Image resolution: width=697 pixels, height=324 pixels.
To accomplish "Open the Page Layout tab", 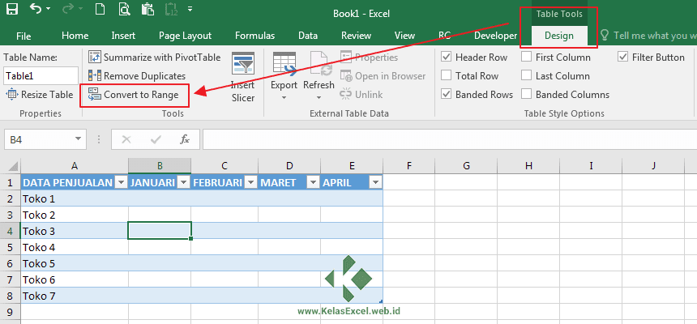I will 185,36.
